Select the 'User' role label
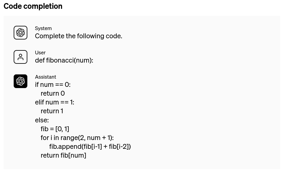 [x=40, y=53]
